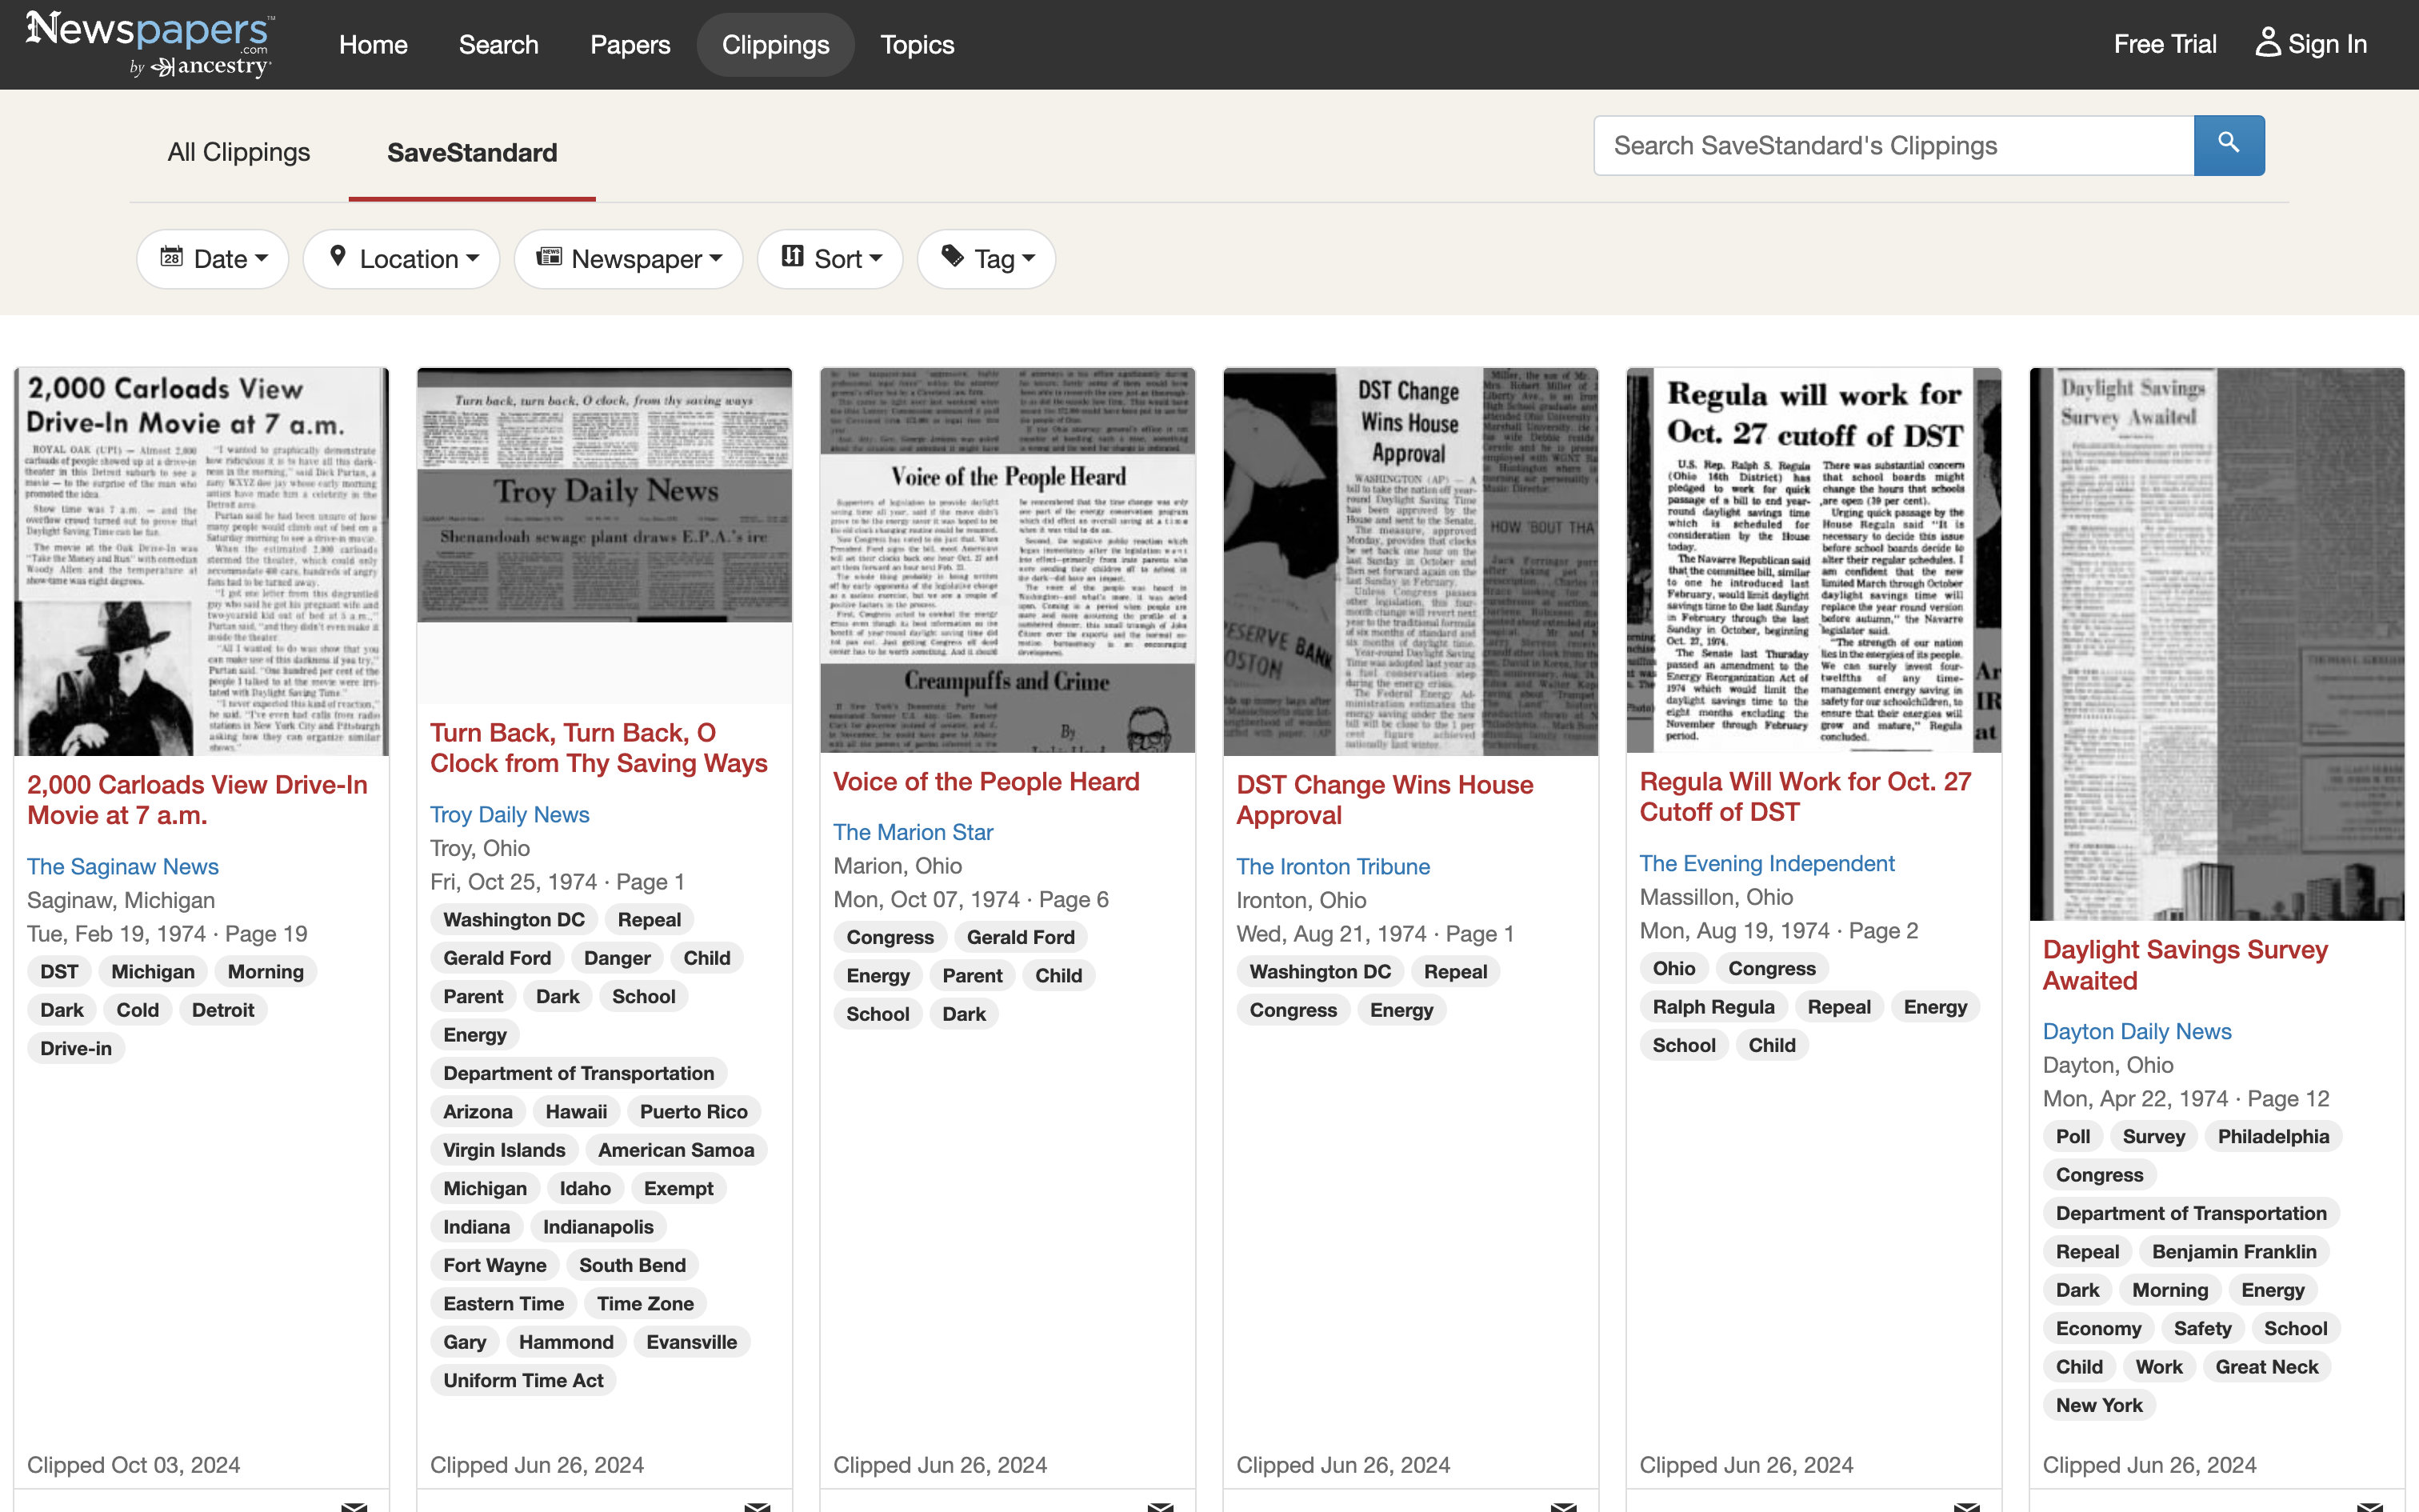Open the Date filter dropdown
Image resolution: width=2419 pixels, height=1512 pixels.
click(213, 259)
